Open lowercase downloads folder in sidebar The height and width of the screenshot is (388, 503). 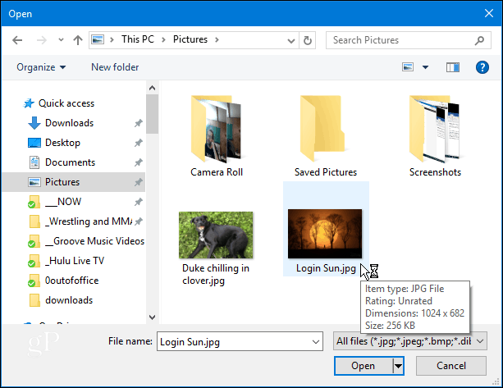pos(69,300)
